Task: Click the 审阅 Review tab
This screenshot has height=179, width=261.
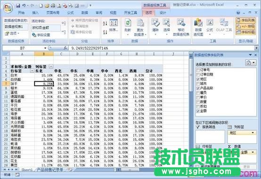Action: pos(99,13)
